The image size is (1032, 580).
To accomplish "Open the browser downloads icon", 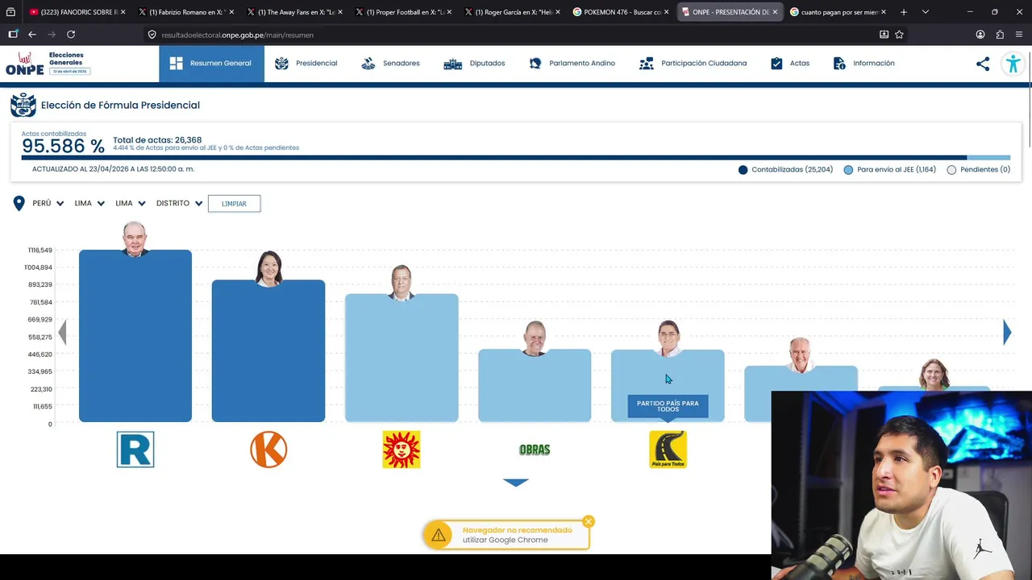I will (884, 35).
